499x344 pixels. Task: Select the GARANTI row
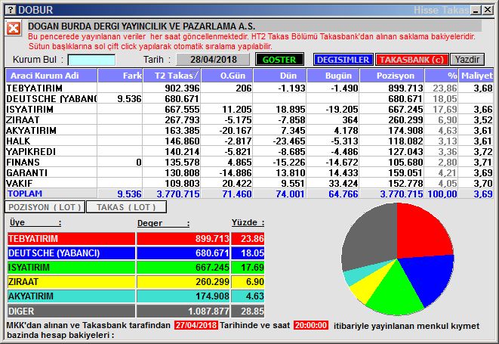click(249, 173)
